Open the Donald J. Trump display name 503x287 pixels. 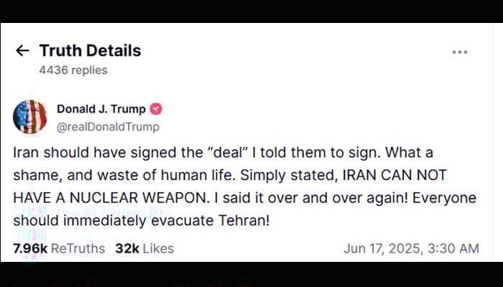click(101, 109)
